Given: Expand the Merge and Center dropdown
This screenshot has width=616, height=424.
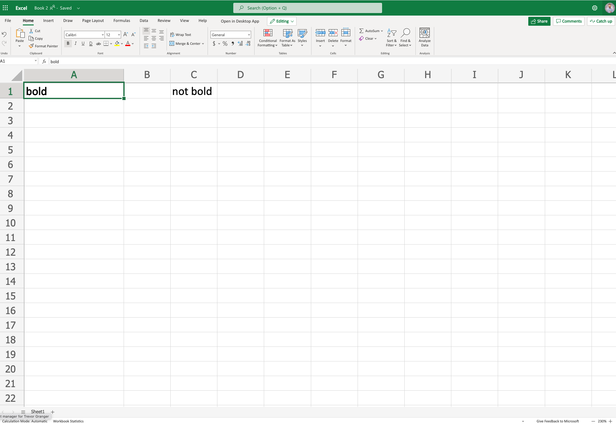Looking at the screenshot, I should point(203,44).
